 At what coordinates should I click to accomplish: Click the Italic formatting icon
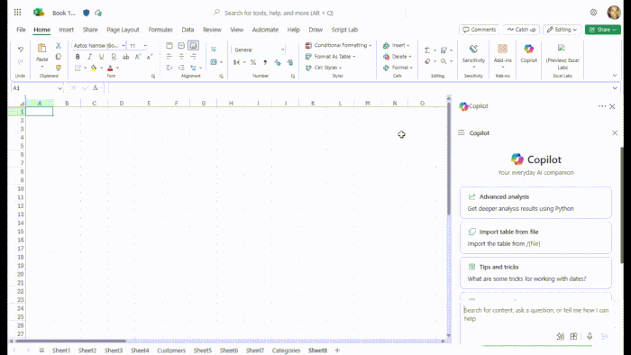[x=90, y=57]
